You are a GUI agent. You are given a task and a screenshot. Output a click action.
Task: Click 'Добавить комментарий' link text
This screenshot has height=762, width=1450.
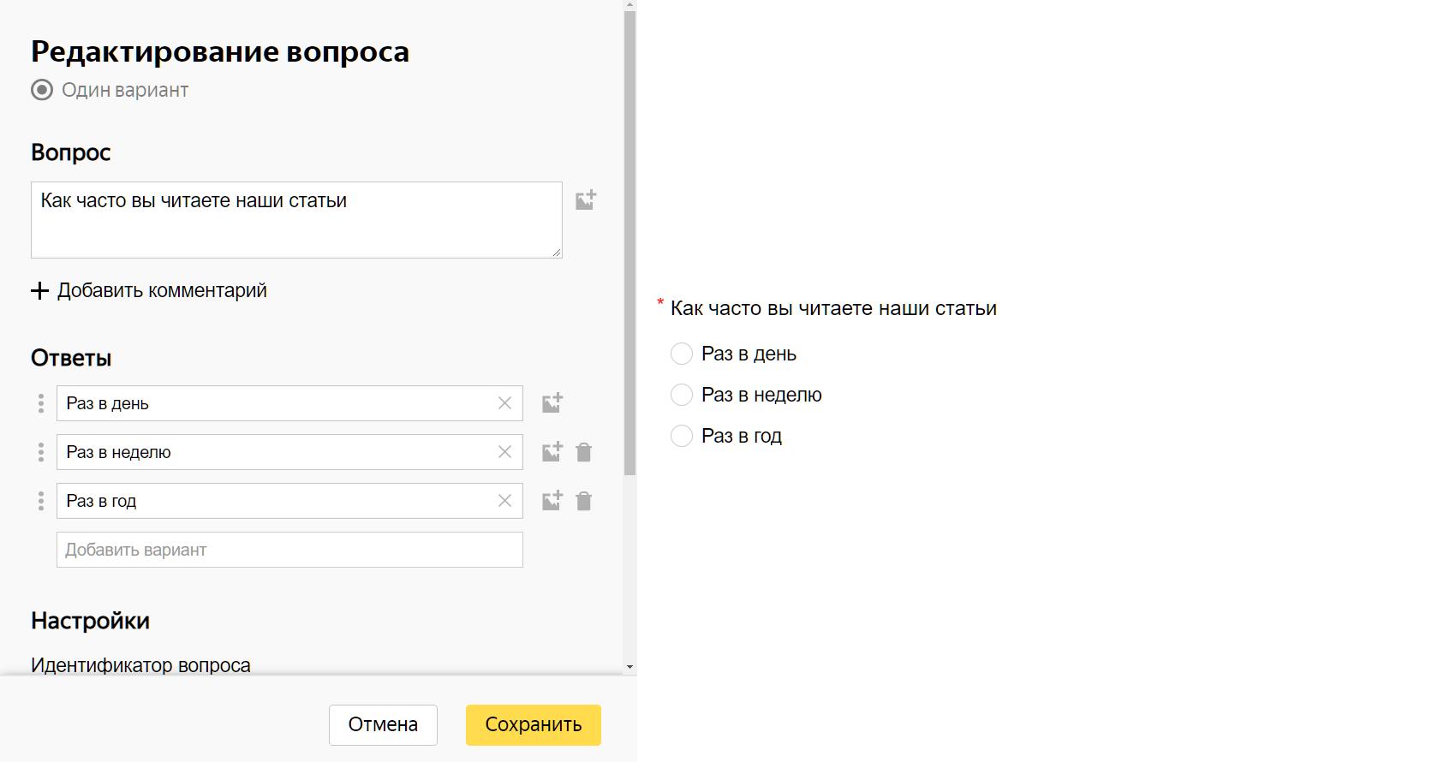pyautogui.click(x=162, y=291)
